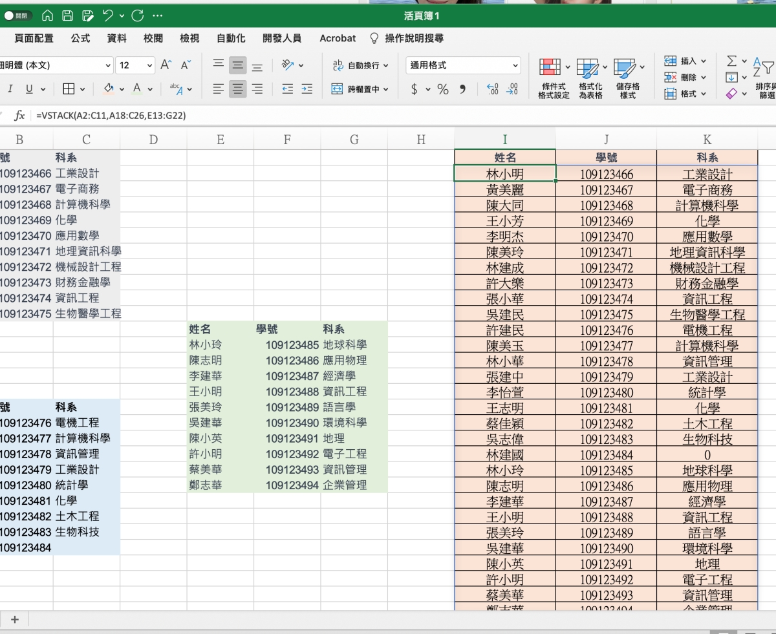Toggle the AutoSave switch (關閉)
The image size is (776, 634).
pyautogui.click(x=17, y=16)
